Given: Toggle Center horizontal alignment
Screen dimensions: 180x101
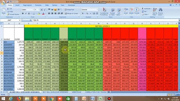Looking at the screenshot, I should (x=52, y=13).
